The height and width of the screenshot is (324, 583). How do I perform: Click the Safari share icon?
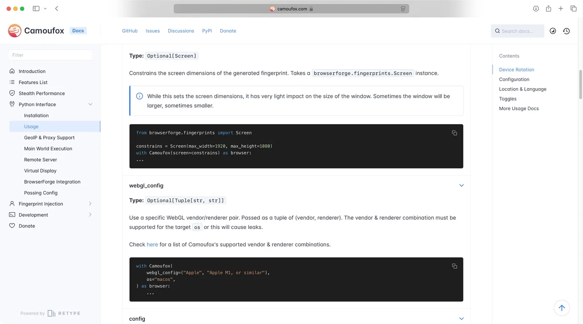click(x=548, y=8)
